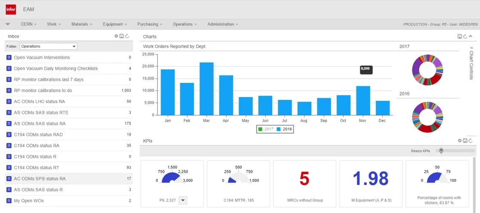Image resolution: width=480 pixels, height=213 pixels.
Task: Click Percentage of rooms with stickers gauge
Action: [437, 184]
